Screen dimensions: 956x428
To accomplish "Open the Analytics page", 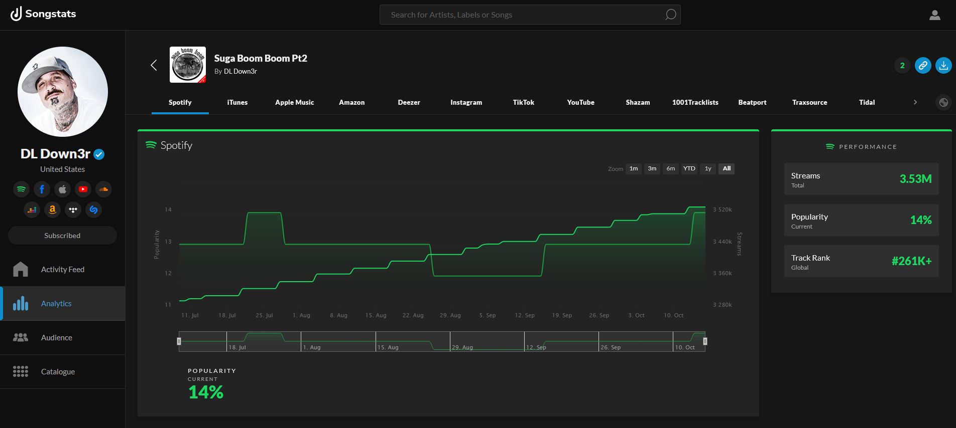I will pos(62,303).
